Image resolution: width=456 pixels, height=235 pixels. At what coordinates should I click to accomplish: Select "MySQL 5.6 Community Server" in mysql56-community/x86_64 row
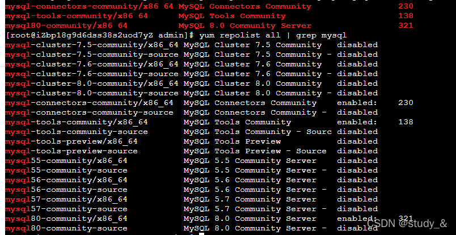click(x=250, y=180)
